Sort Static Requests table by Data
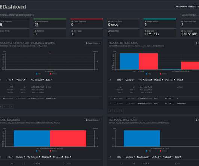 click(68, 157)
